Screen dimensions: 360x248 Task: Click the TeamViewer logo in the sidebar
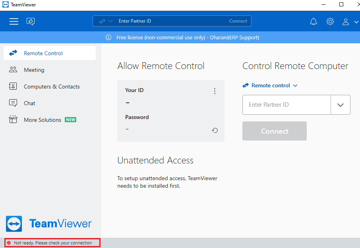coord(48,223)
